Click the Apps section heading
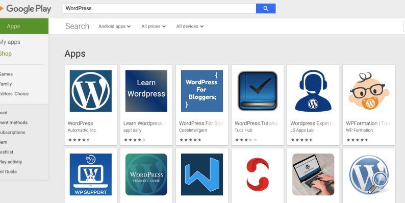 75,54
